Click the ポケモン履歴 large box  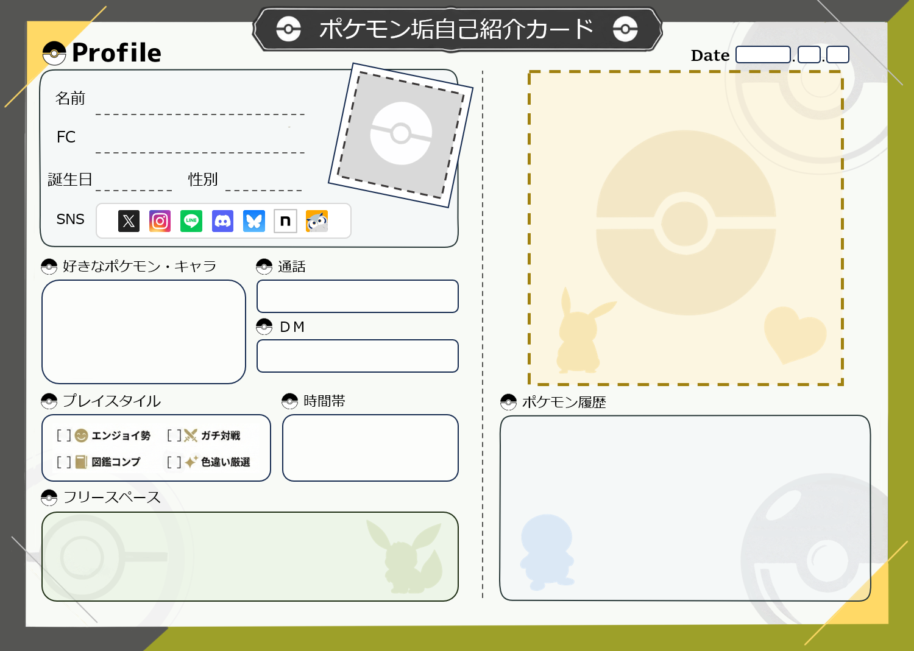tap(685, 508)
